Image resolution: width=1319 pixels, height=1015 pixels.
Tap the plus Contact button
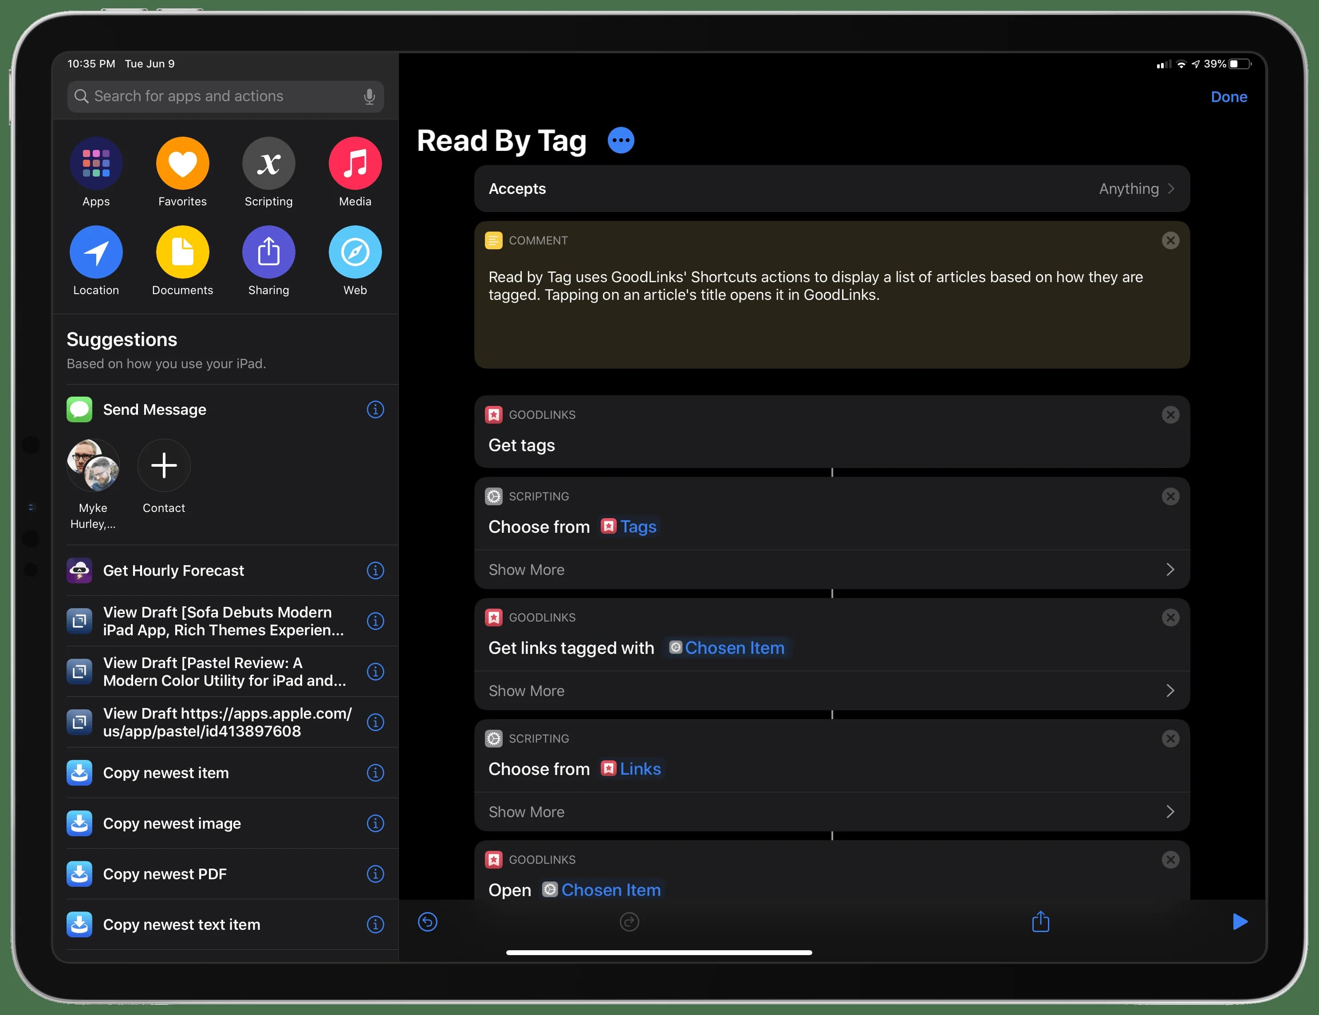pos(164,465)
